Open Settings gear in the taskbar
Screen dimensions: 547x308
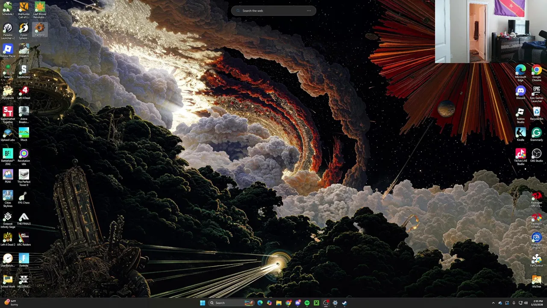[x=335, y=303]
